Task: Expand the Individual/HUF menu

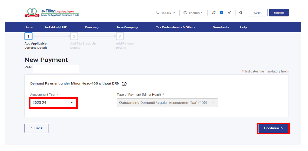Action: (57, 27)
